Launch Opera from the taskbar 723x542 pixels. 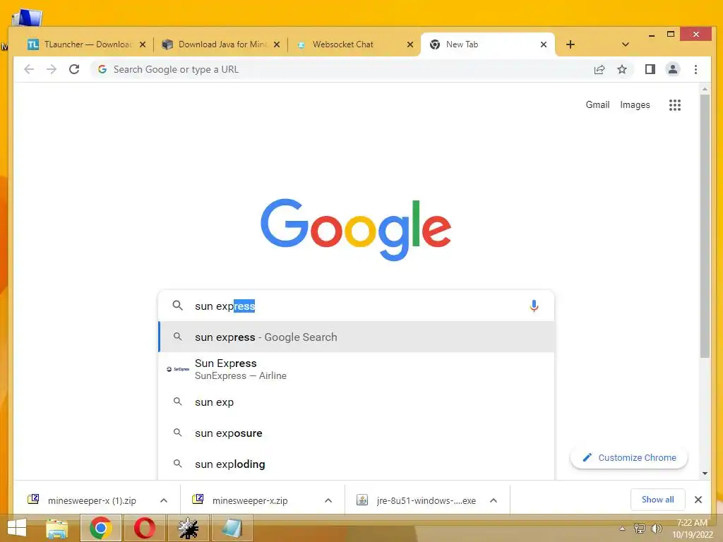[x=144, y=528]
